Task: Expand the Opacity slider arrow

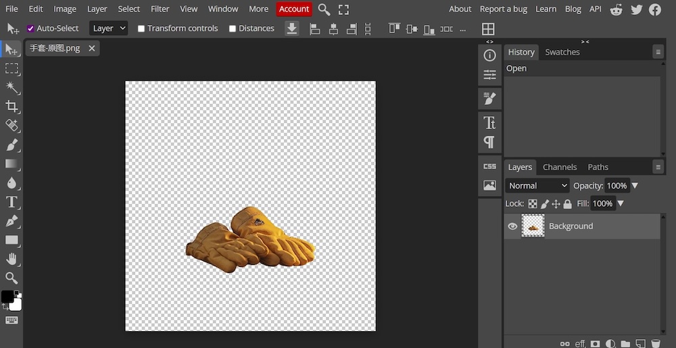Action: pos(635,186)
